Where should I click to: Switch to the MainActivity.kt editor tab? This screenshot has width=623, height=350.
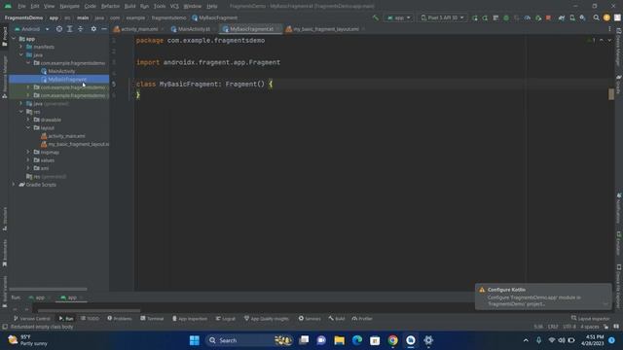[x=193, y=29]
